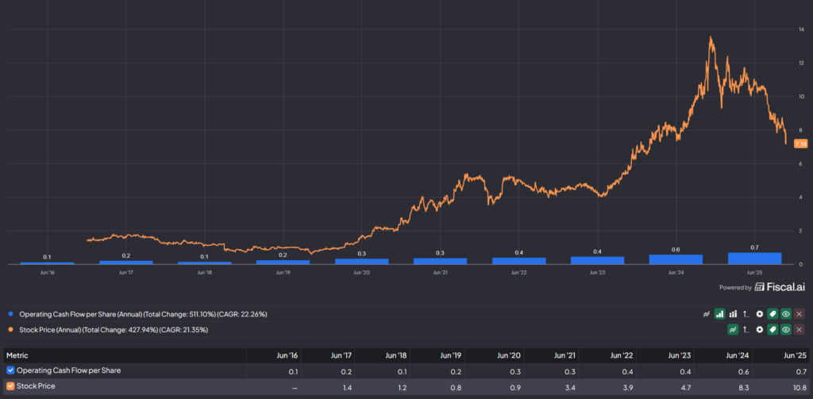Image resolution: width=813 pixels, height=399 pixels.
Task: Change axis setting for Stock Price row
Action: [746, 329]
